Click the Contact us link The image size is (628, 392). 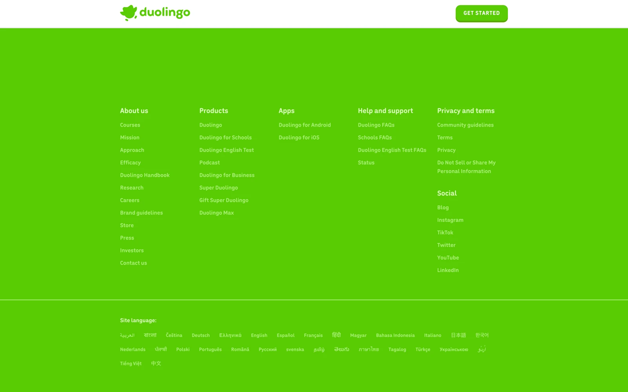(133, 263)
